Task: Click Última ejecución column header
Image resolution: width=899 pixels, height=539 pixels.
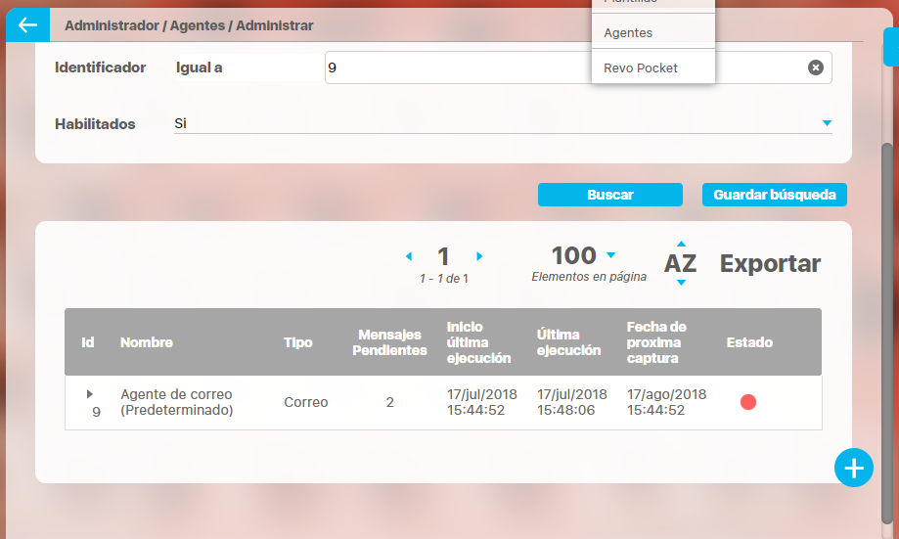Action: pyautogui.click(x=568, y=342)
